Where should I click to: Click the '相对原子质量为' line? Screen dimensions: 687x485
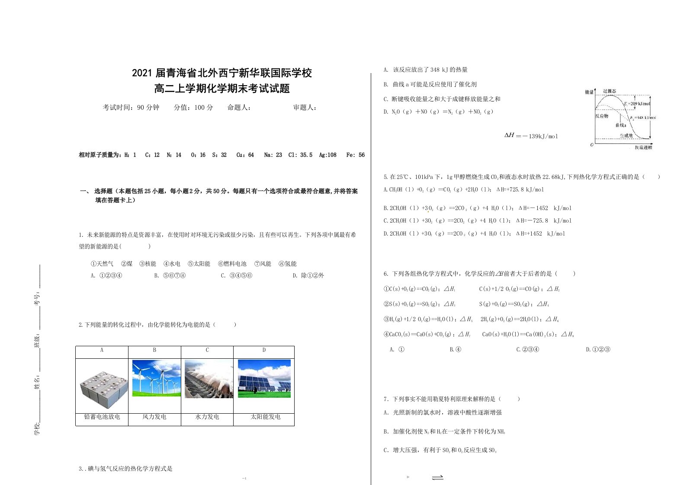click(222, 155)
